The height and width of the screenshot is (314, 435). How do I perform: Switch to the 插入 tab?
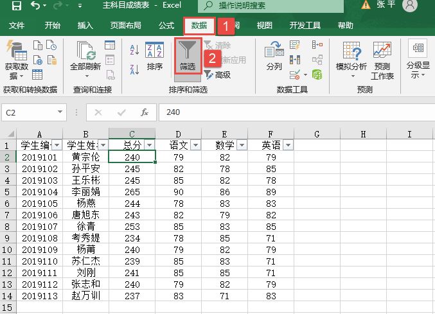point(85,26)
